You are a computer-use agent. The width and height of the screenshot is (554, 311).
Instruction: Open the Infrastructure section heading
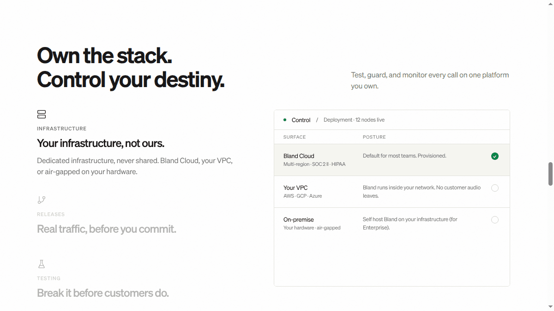point(101,143)
